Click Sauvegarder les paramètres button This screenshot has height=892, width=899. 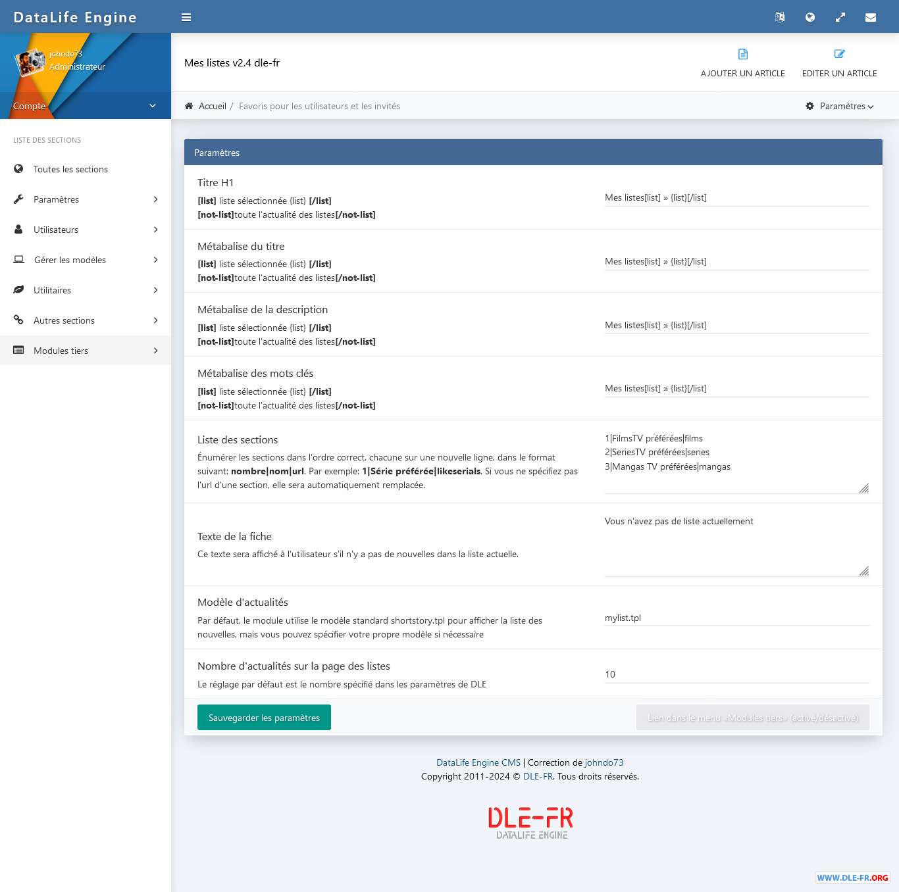(264, 718)
